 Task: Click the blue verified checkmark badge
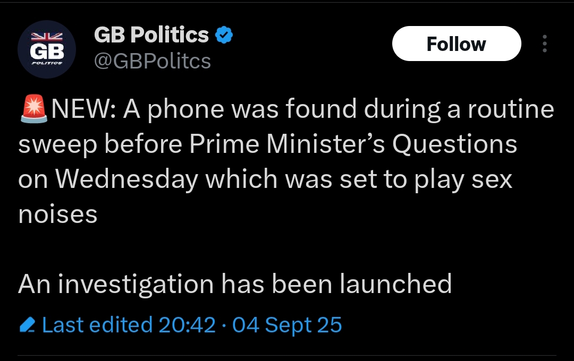pos(224,36)
